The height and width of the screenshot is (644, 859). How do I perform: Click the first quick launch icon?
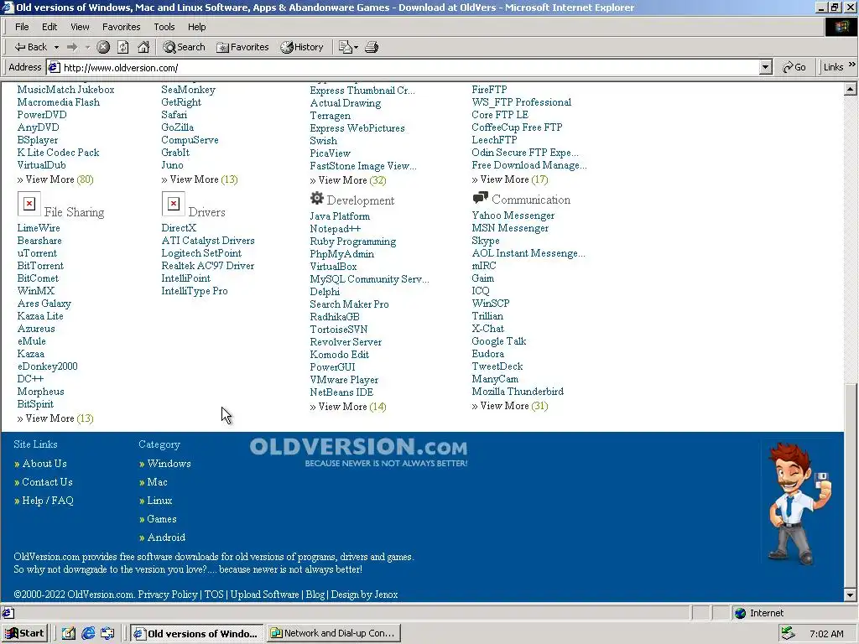69,633
